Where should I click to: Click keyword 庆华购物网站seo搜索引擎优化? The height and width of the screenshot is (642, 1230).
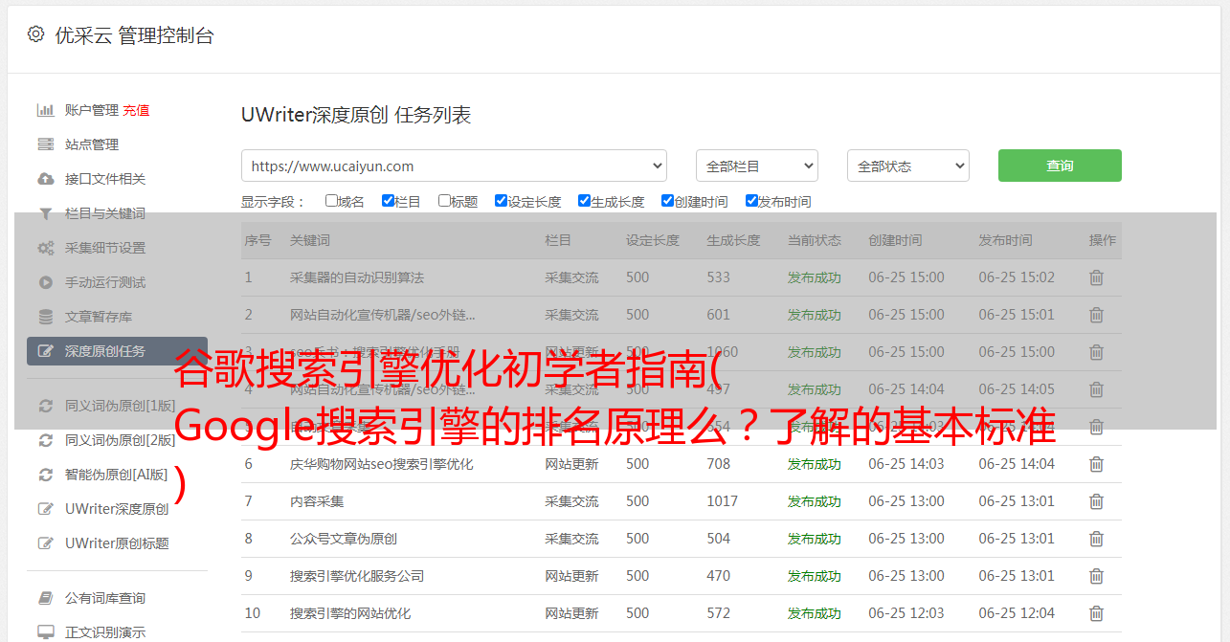[x=382, y=464]
